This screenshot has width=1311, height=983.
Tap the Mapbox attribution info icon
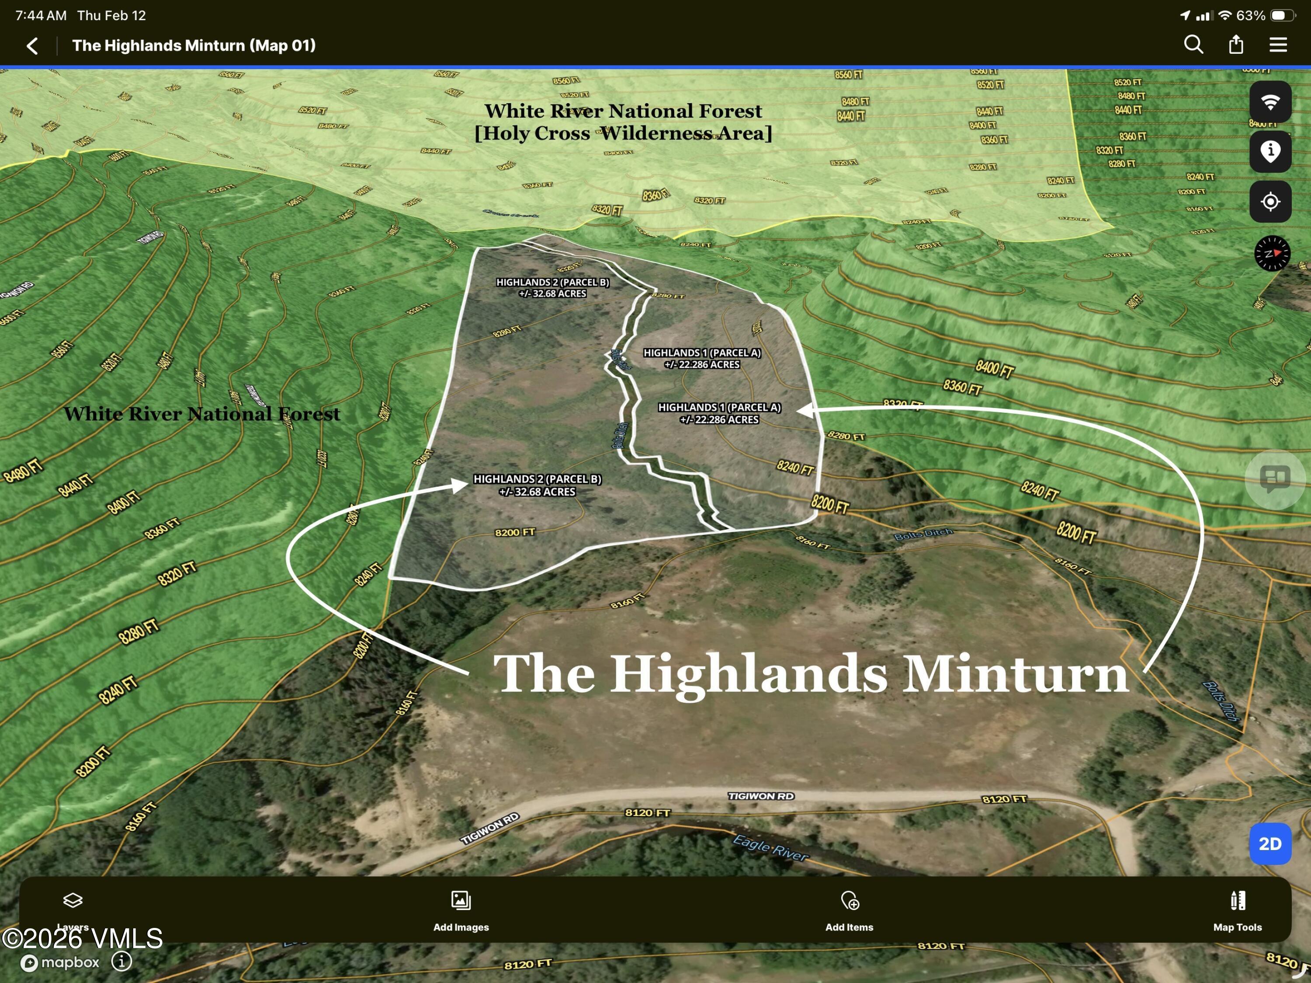(122, 961)
